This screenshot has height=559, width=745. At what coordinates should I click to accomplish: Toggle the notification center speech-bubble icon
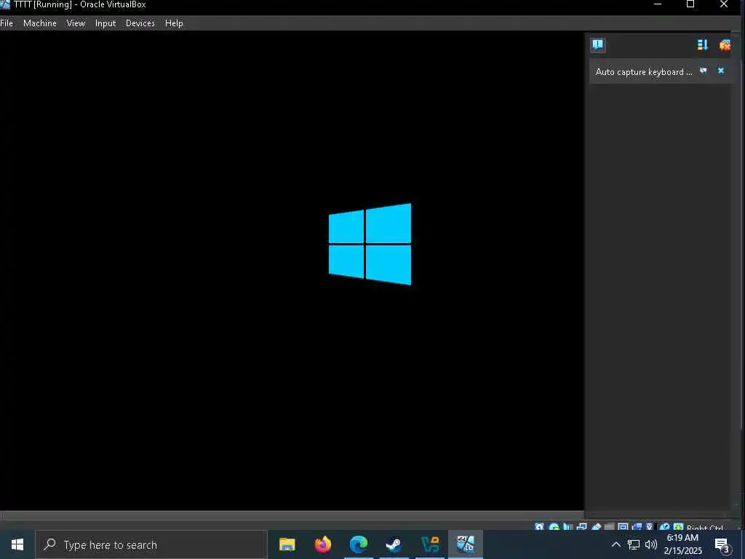[598, 44]
